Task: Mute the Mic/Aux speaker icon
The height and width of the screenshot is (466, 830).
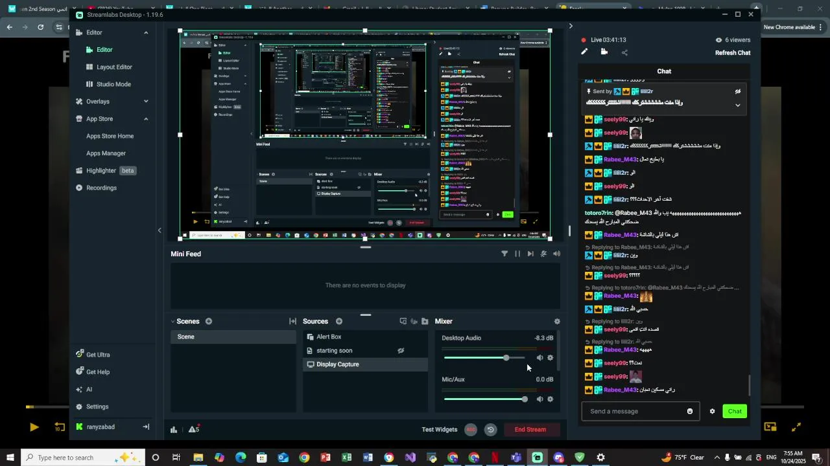Action: click(x=539, y=399)
